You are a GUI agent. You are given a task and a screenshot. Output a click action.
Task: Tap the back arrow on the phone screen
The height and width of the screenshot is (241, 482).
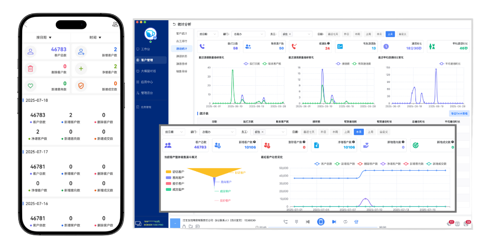pyautogui.click(x=26, y=25)
